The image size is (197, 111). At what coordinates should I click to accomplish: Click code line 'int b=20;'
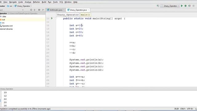[x=76, y=29]
